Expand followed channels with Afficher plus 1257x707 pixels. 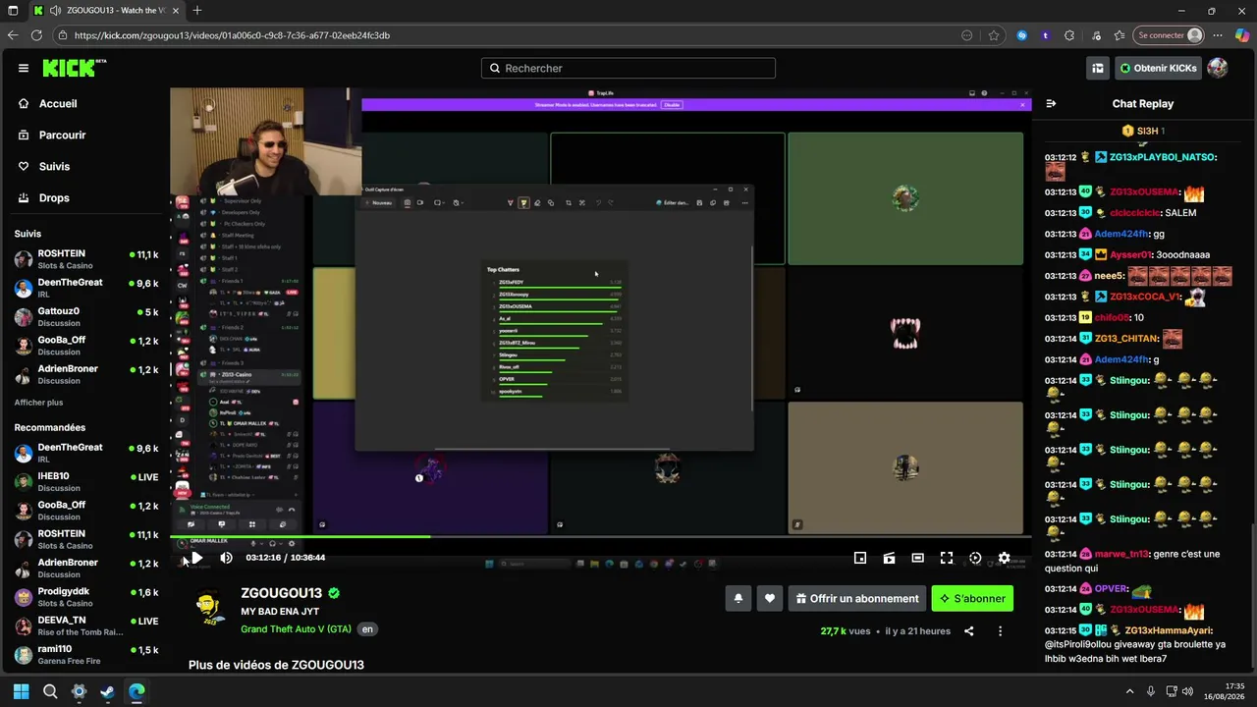(x=38, y=403)
